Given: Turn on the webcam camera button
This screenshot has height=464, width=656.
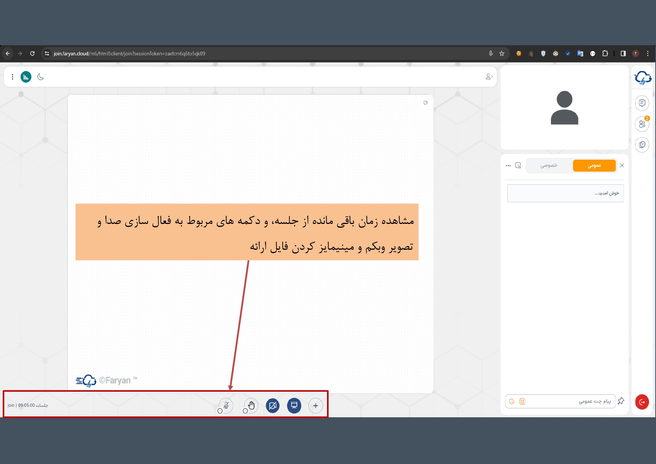Looking at the screenshot, I should click(x=272, y=405).
